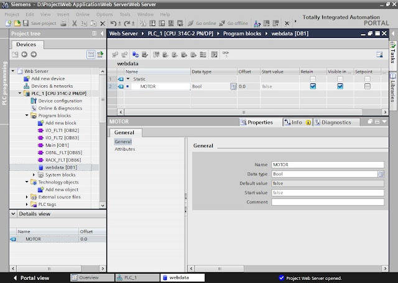Toggle the Setpoint checkbox for MOTOR
Screen dimensions: 398x283
click(368, 86)
